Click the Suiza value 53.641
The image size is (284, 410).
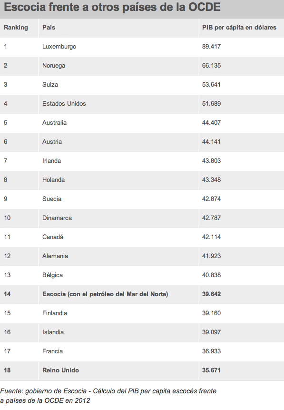211,84
